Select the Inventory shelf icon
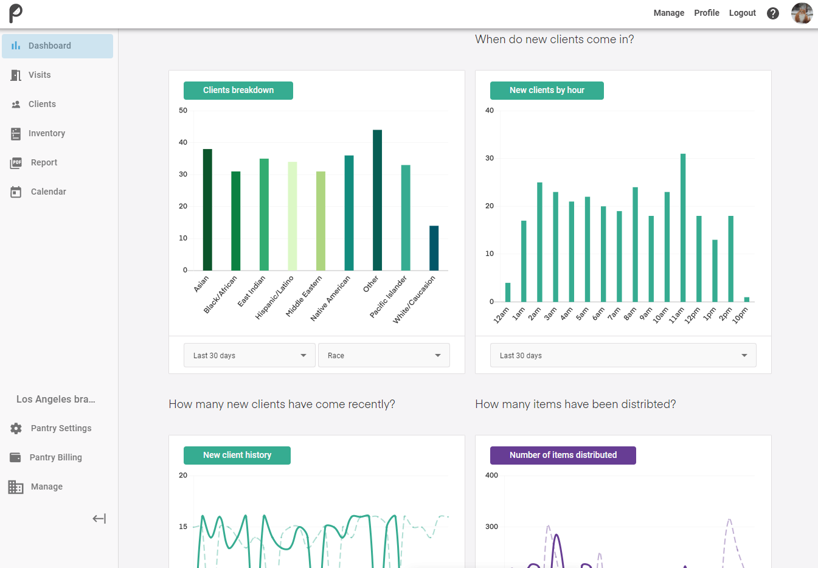The image size is (818, 568). [16, 134]
